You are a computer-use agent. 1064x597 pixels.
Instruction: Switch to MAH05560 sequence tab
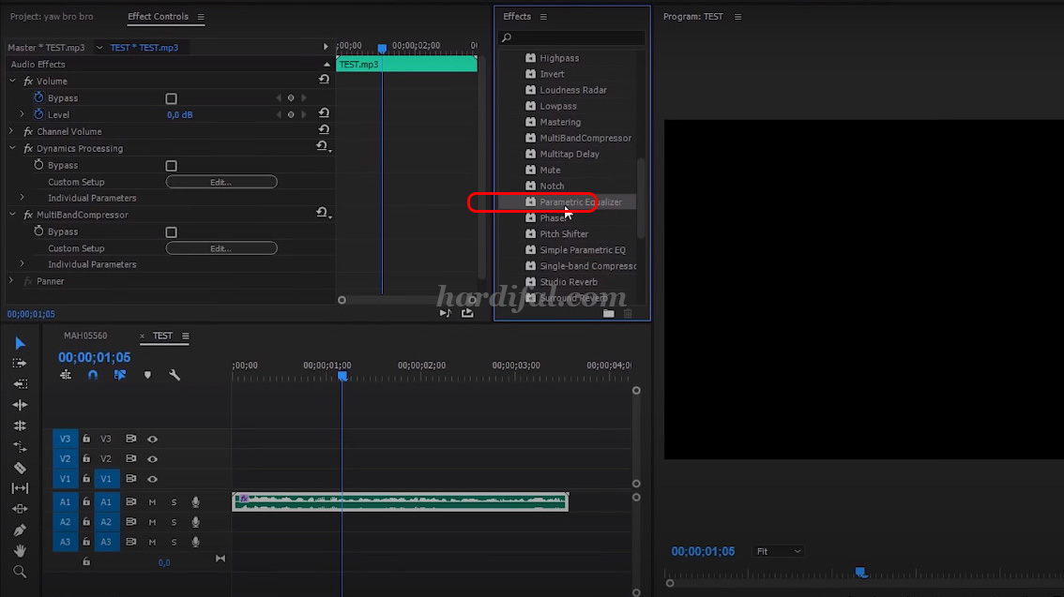(85, 336)
